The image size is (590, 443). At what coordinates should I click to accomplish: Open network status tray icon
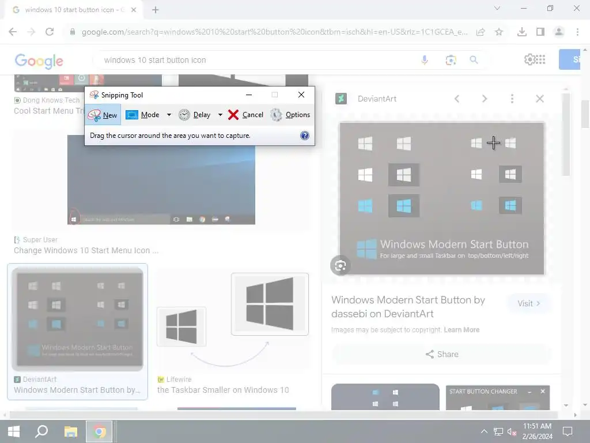click(x=498, y=431)
